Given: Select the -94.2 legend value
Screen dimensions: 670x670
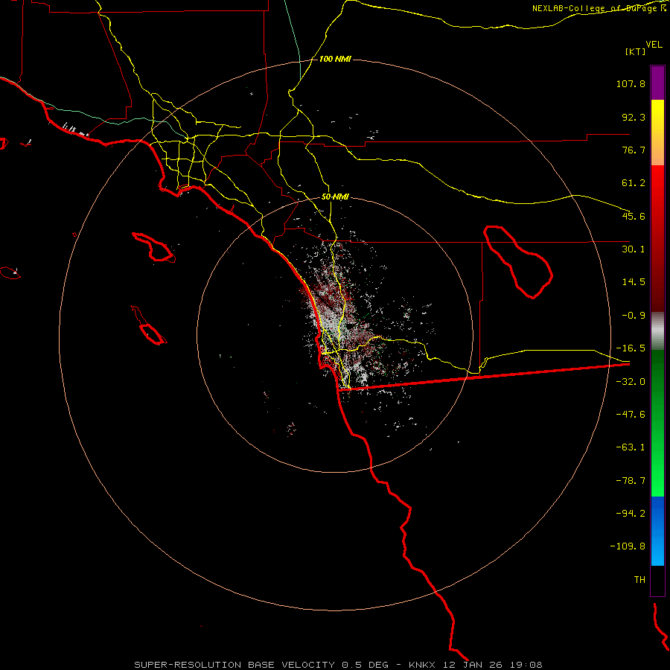Looking at the screenshot, I should 631,514.
